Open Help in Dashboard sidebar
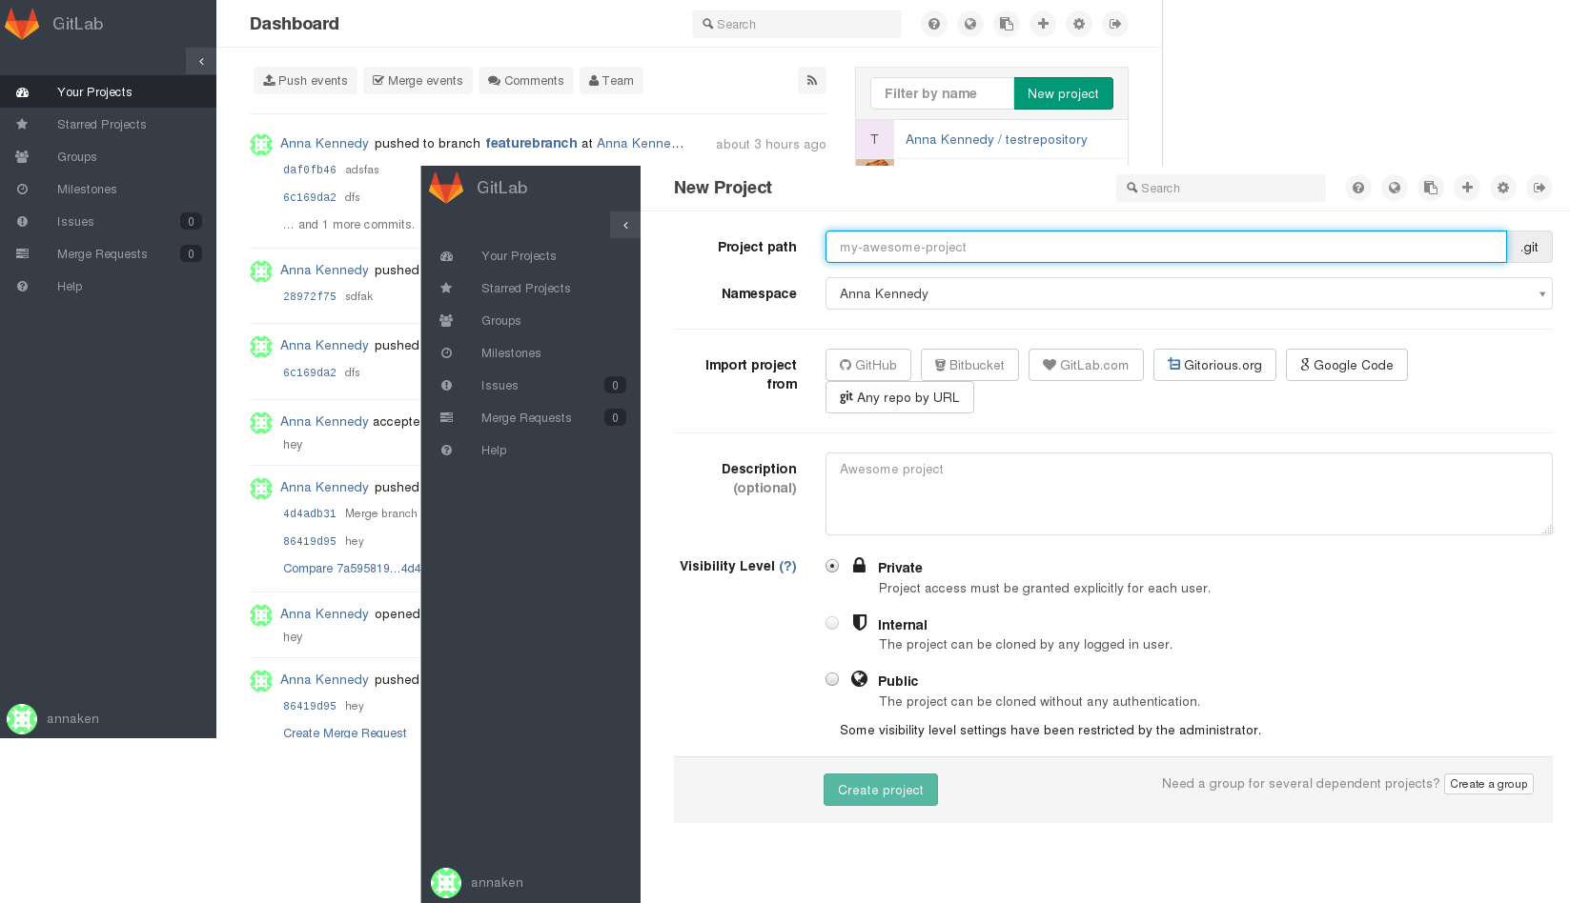The height and width of the screenshot is (903, 1570). [108, 287]
